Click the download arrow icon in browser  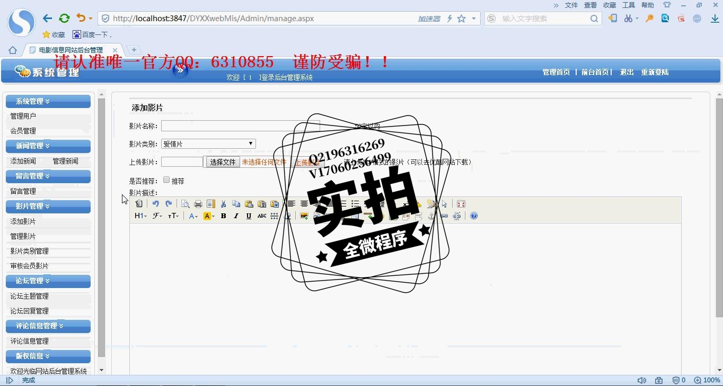[x=715, y=18]
